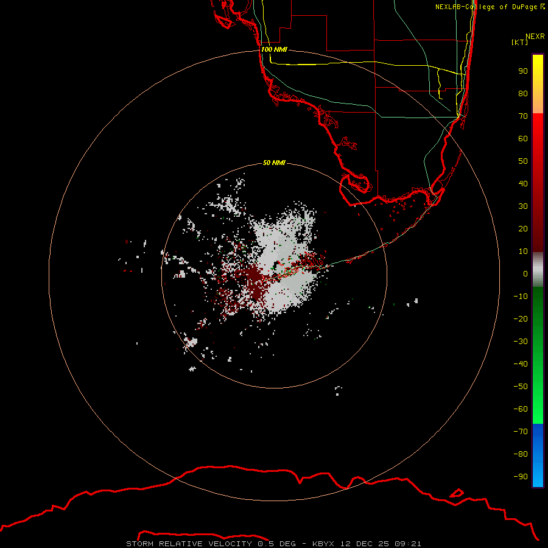Screen dimensions: 548x548
Task: Click the 70 value on the velocity scale
Action: 523,116
